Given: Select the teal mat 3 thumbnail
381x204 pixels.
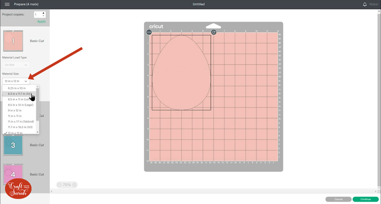Looking at the screenshot, I should point(13,145).
